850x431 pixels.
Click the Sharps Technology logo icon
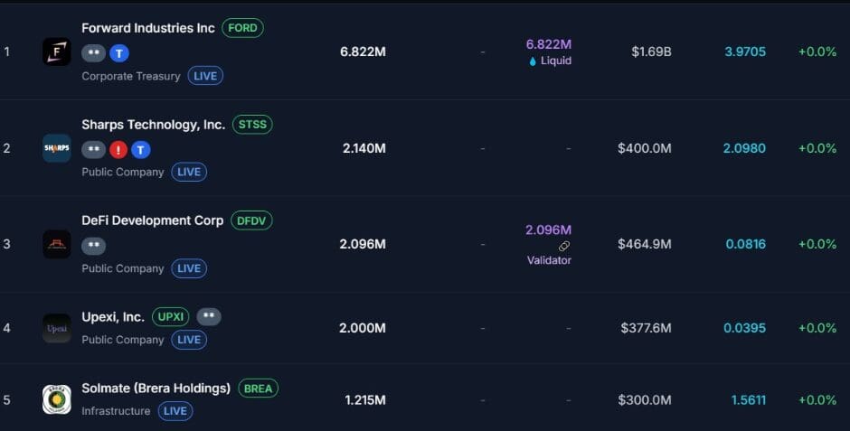[x=56, y=148]
